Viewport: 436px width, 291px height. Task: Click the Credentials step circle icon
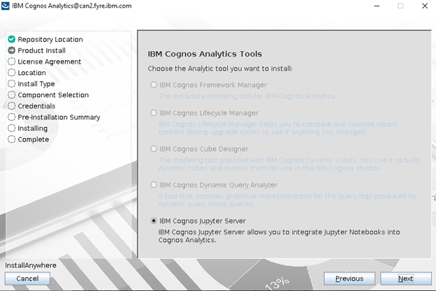click(x=11, y=106)
